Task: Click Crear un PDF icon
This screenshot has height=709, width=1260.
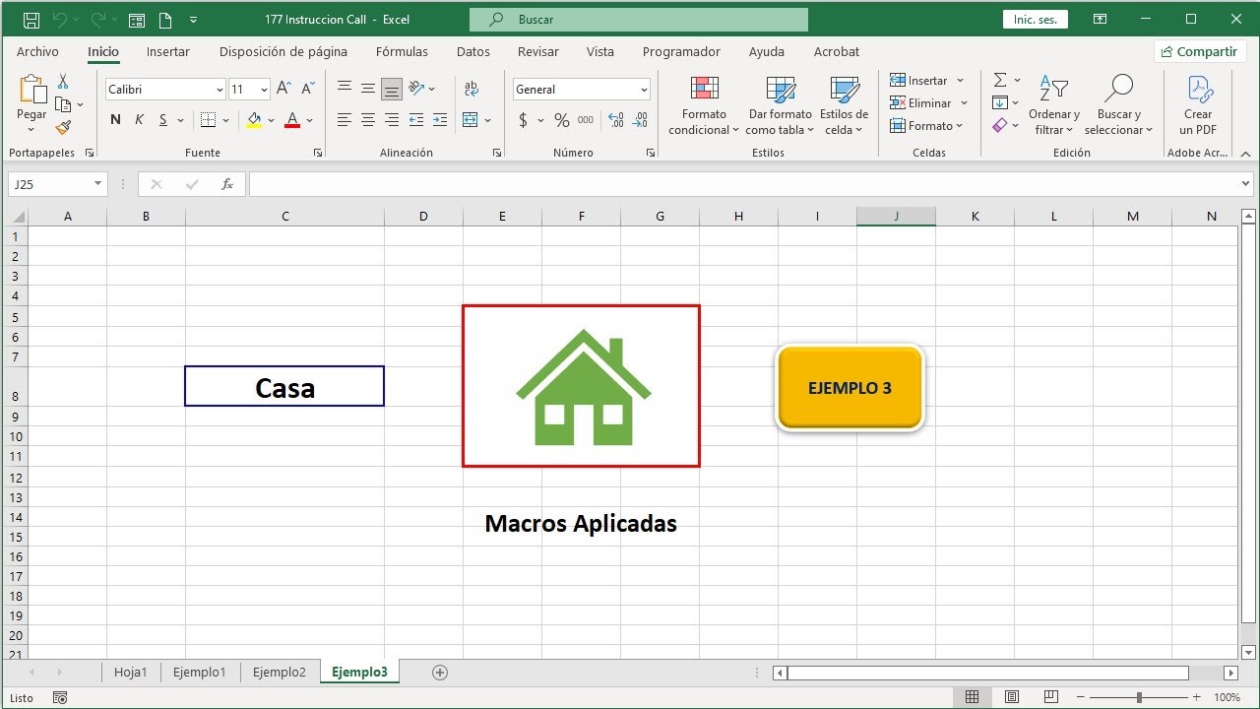Action: [1198, 105]
